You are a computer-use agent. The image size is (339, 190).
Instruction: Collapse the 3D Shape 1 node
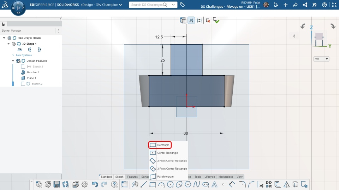[8, 44]
